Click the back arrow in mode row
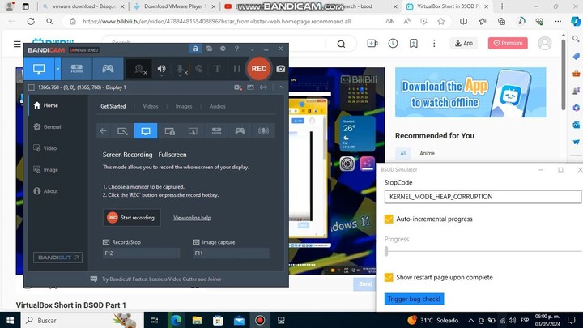 pos(103,131)
